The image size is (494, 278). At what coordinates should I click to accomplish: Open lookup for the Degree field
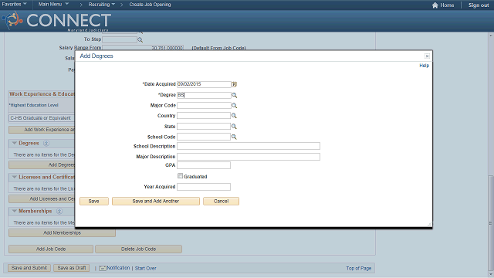coord(234,95)
